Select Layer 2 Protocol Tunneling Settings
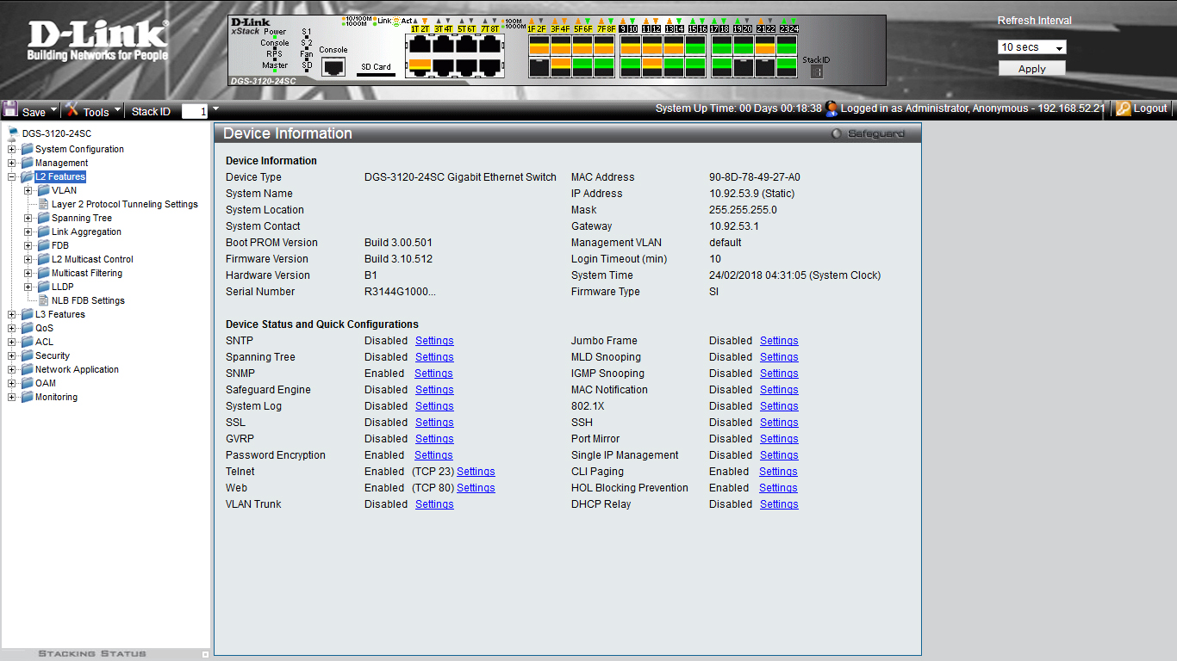Image resolution: width=1177 pixels, height=661 pixels. 124,204
